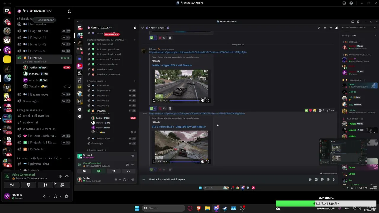Select purple RJ server icon

(7, 50)
